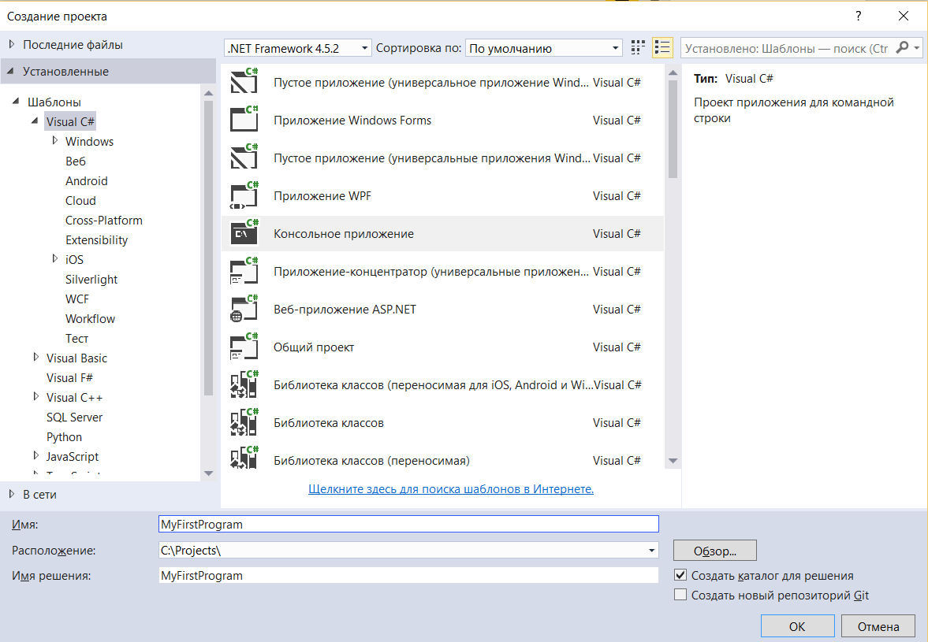Select the Android template category

tap(87, 181)
